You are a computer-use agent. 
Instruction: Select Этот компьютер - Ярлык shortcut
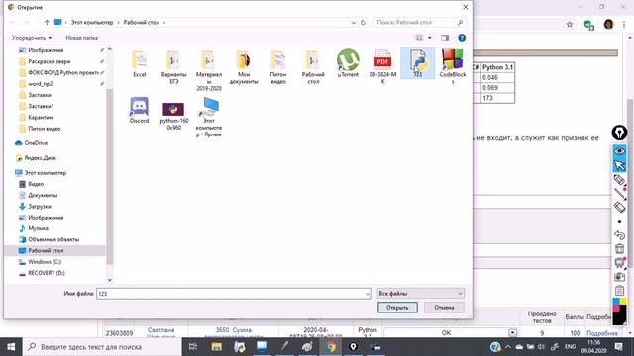pos(209,117)
